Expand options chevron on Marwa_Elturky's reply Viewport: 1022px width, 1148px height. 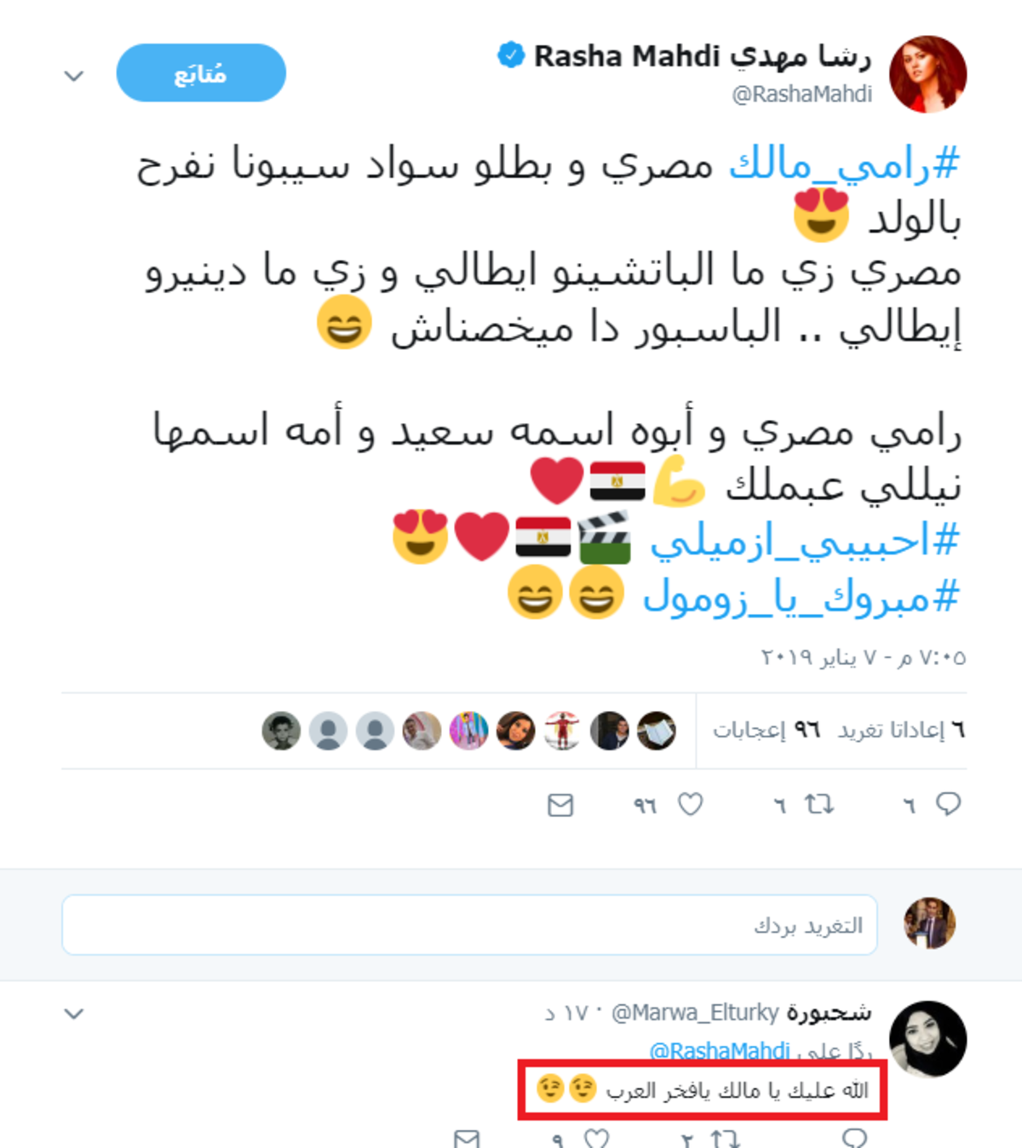74,1013
